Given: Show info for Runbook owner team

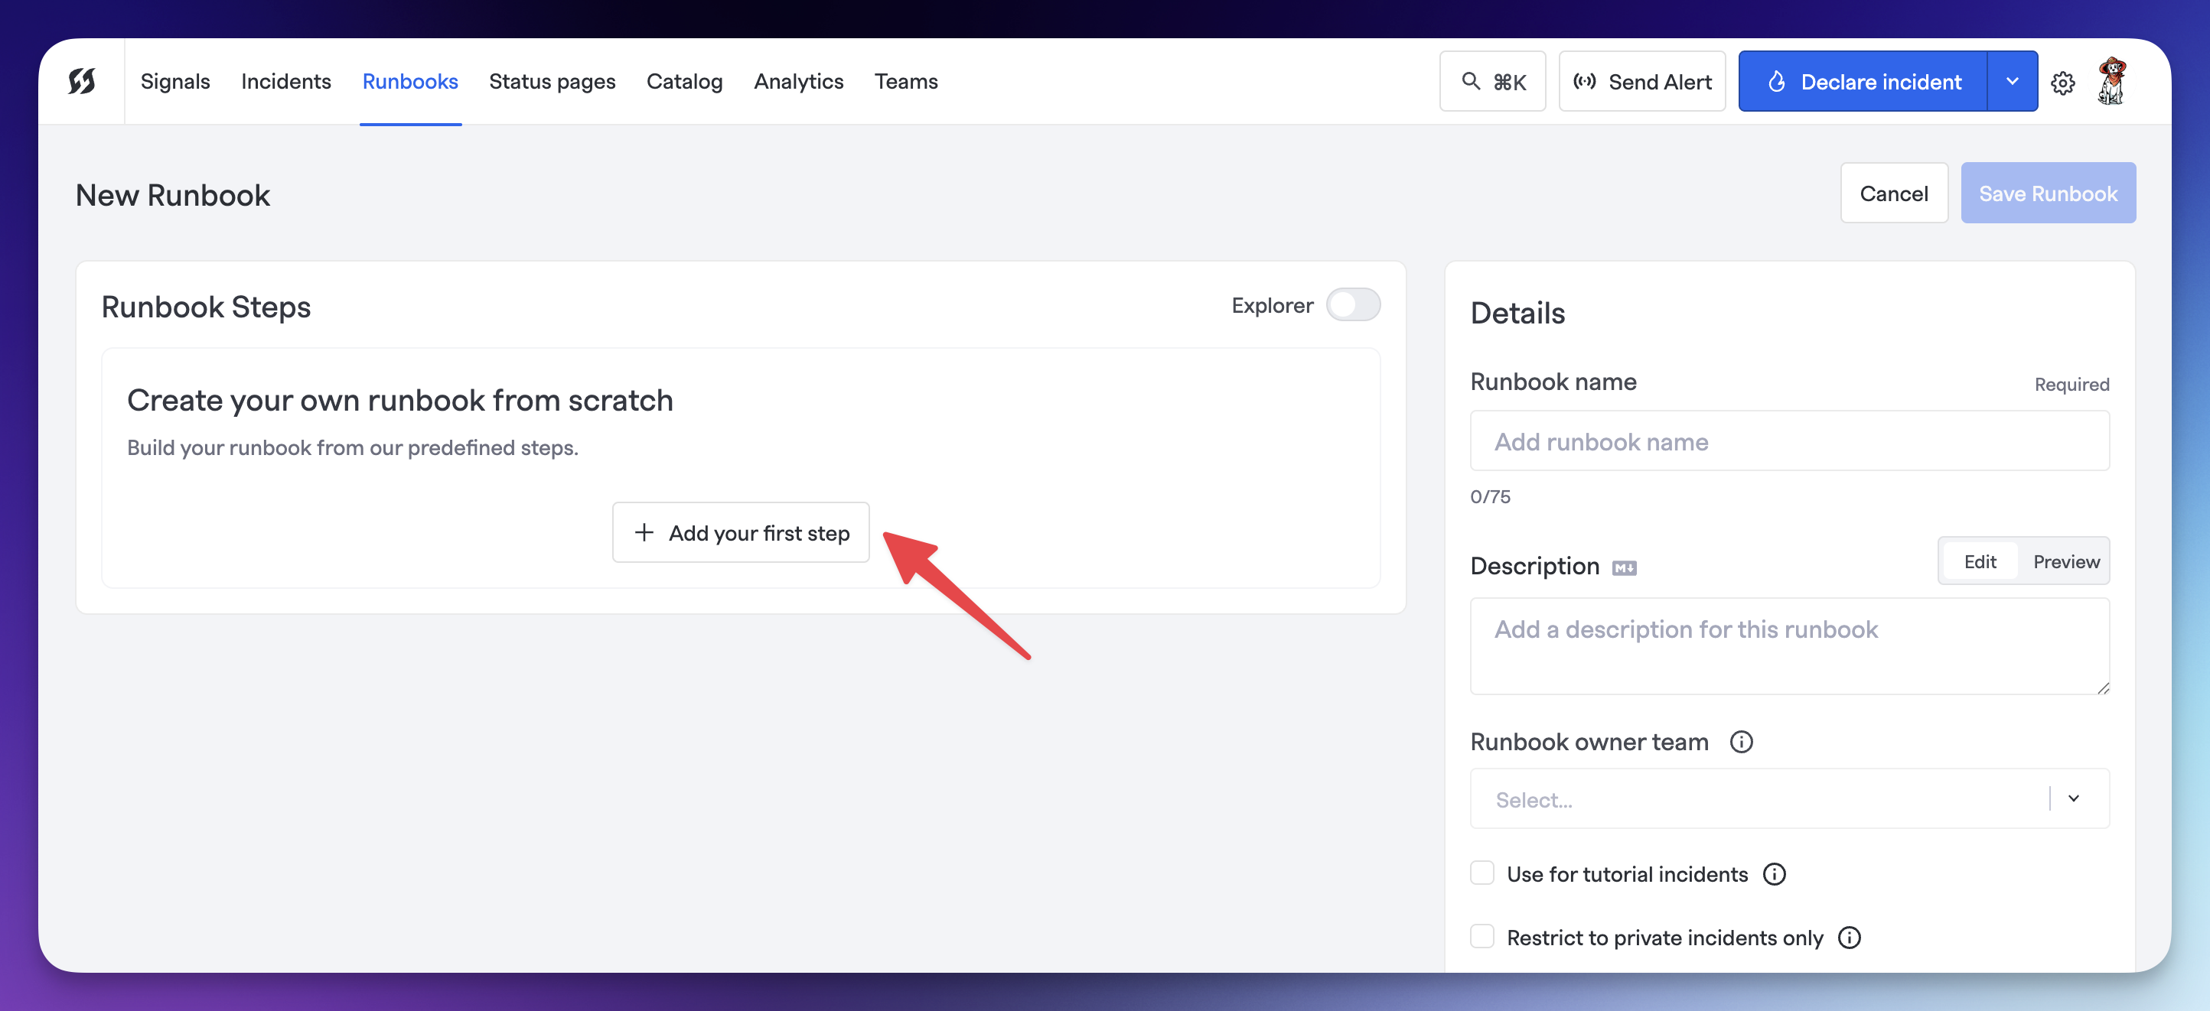Looking at the screenshot, I should tap(1741, 741).
